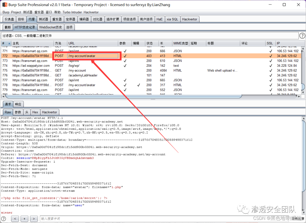
Task: Open the Hex view tab
Action: 35,112
